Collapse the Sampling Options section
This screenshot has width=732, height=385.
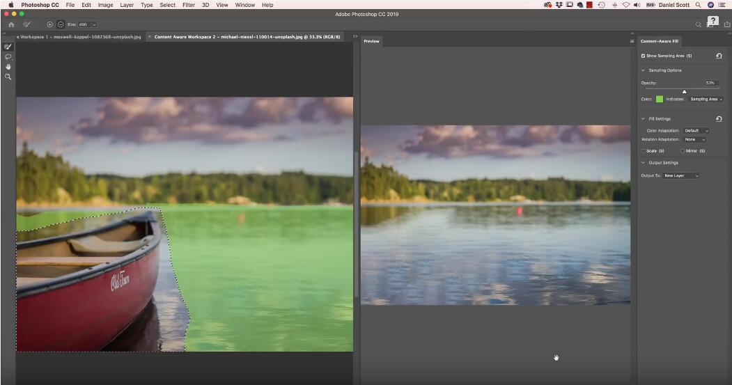[x=643, y=70]
